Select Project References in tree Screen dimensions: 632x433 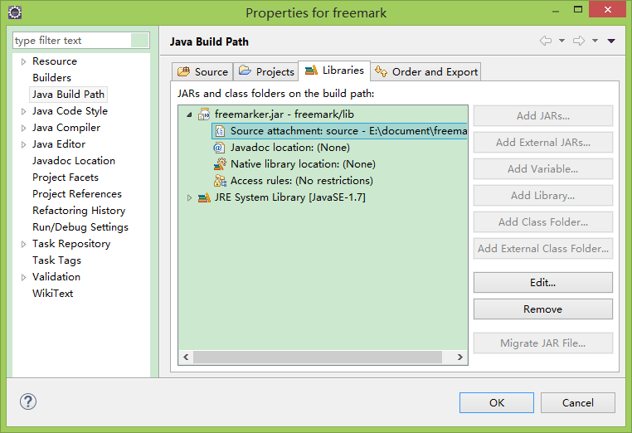click(77, 194)
